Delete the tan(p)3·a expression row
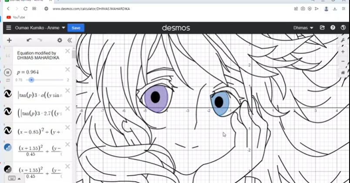 tap(67, 90)
